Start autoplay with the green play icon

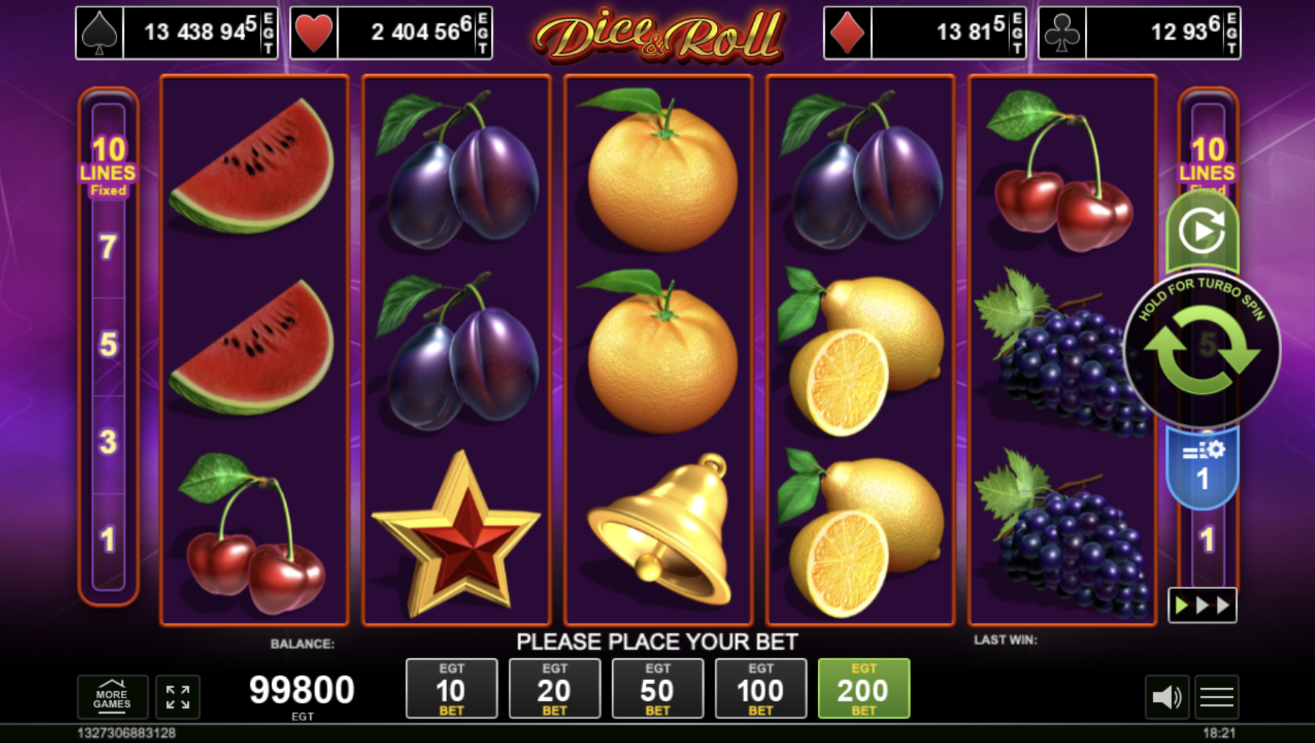click(1202, 231)
